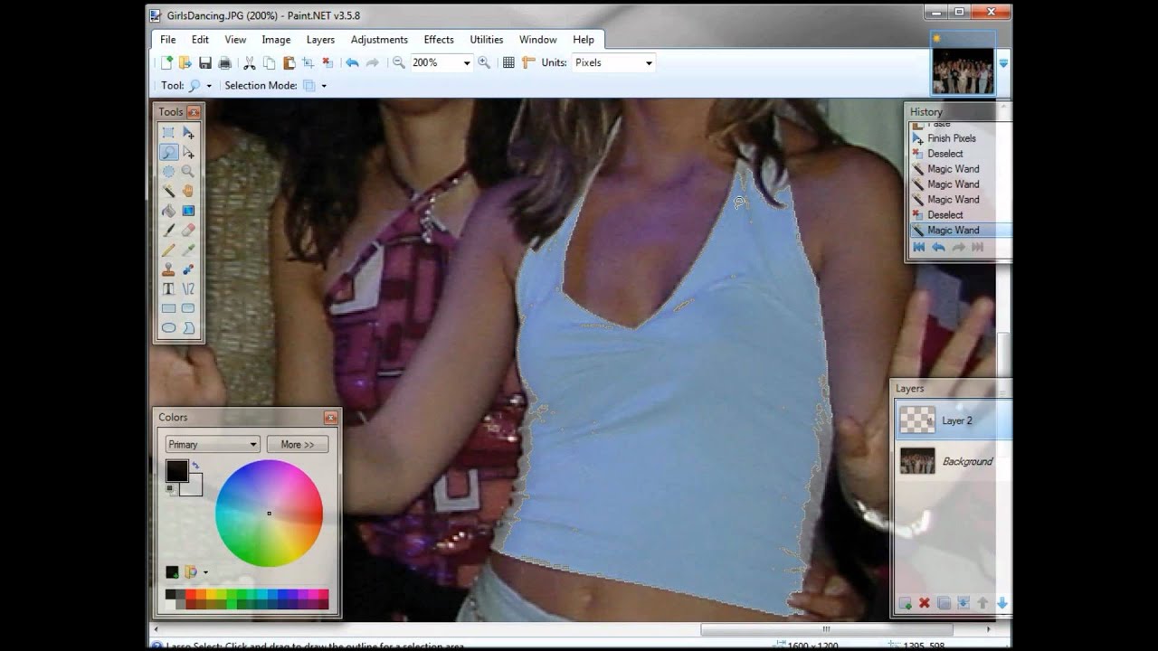
Task: Click the New image toolbar icon
Action: [x=166, y=62]
